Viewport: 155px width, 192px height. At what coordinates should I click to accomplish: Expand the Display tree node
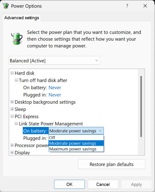point(12,153)
